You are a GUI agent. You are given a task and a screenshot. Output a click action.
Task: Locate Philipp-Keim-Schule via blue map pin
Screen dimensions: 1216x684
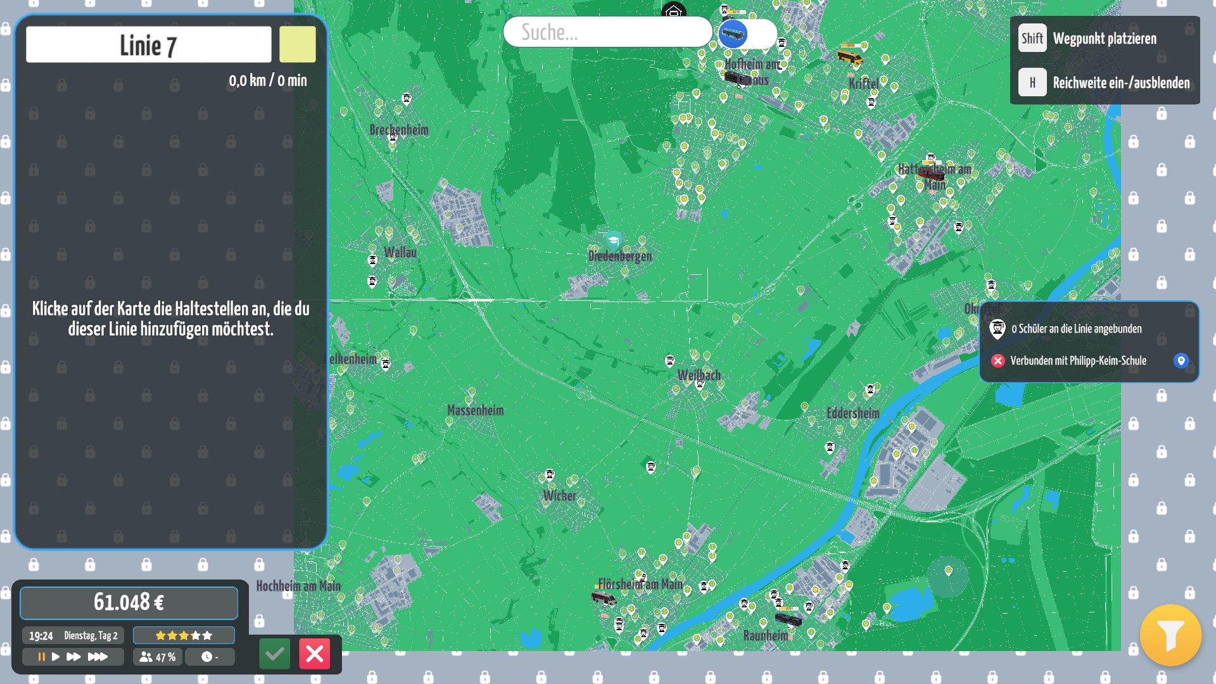coord(1181,360)
